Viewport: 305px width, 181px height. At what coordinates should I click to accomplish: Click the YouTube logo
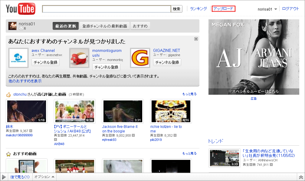(x=21, y=9)
